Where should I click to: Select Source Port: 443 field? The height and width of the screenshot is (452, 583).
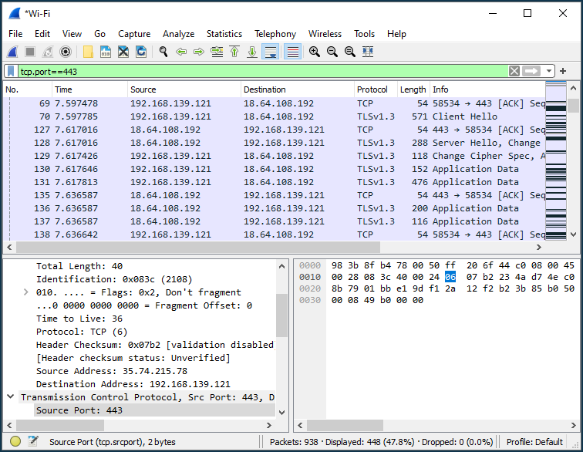coord(155,410)
